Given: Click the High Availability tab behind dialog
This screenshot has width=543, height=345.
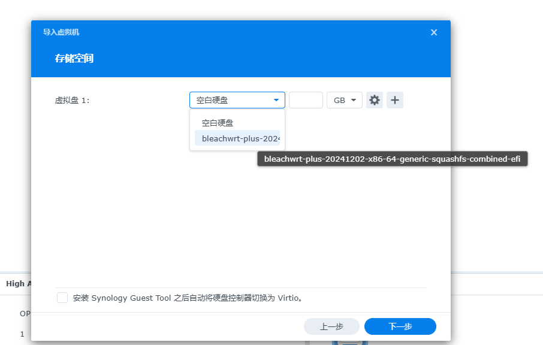Looking at the screenshot, I should pyautogui.click(x=19, y=284).
